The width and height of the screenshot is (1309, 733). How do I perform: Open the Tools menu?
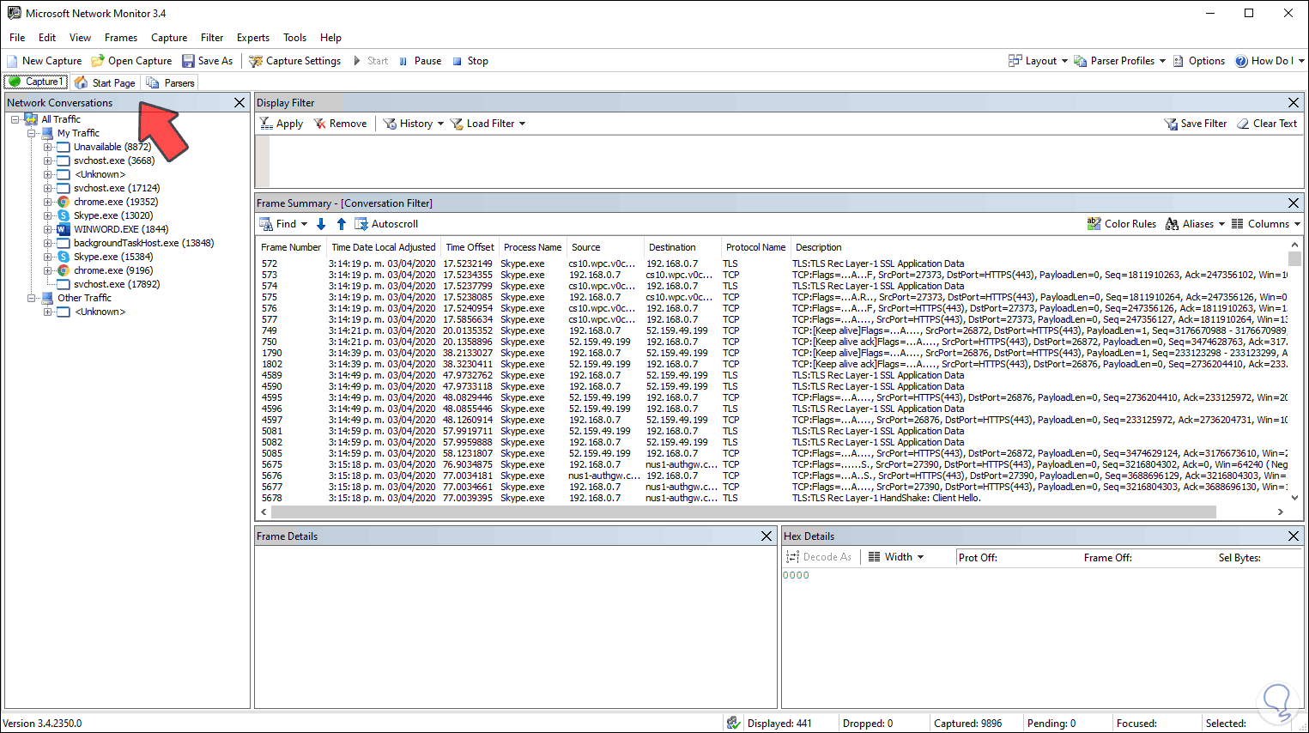[x=294, y=38]
